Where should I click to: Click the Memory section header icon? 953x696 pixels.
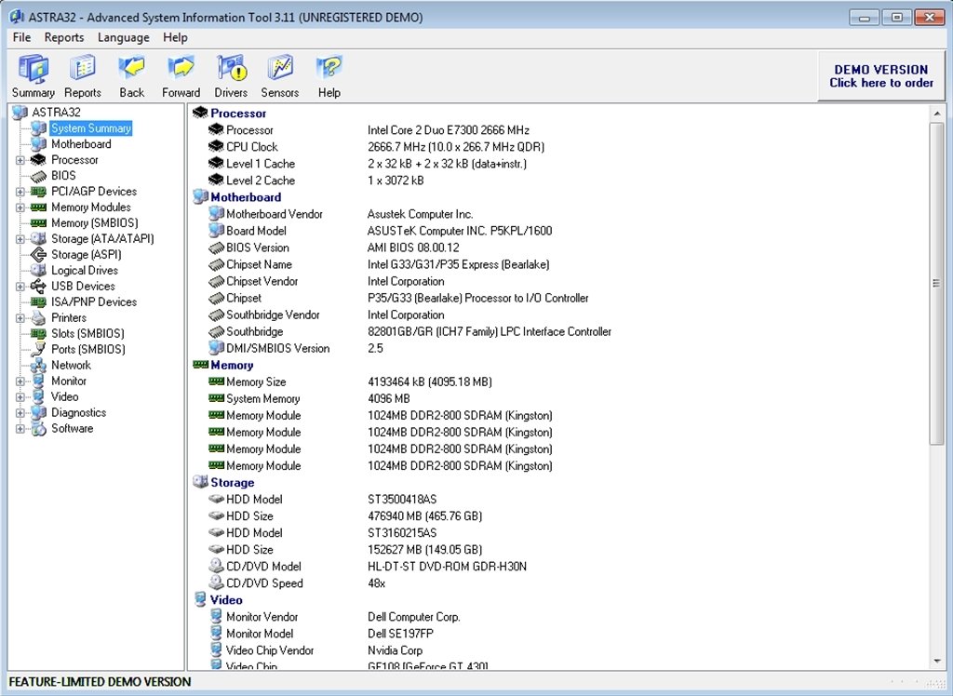[201, 365]
